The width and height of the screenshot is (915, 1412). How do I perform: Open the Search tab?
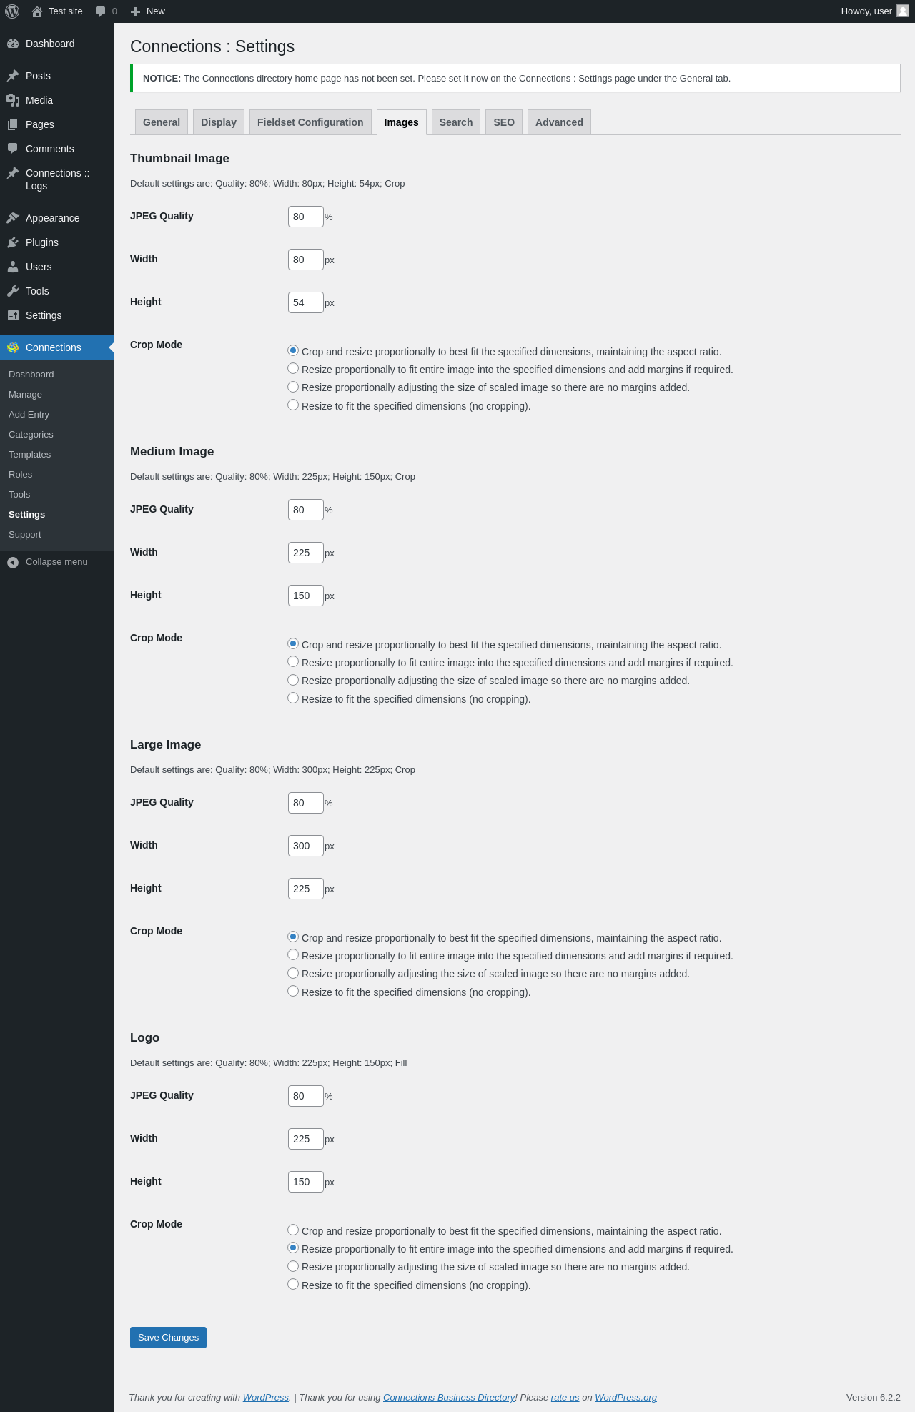456,122
